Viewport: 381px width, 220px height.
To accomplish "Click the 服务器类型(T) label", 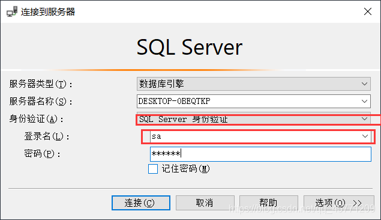I will (41, 84).
